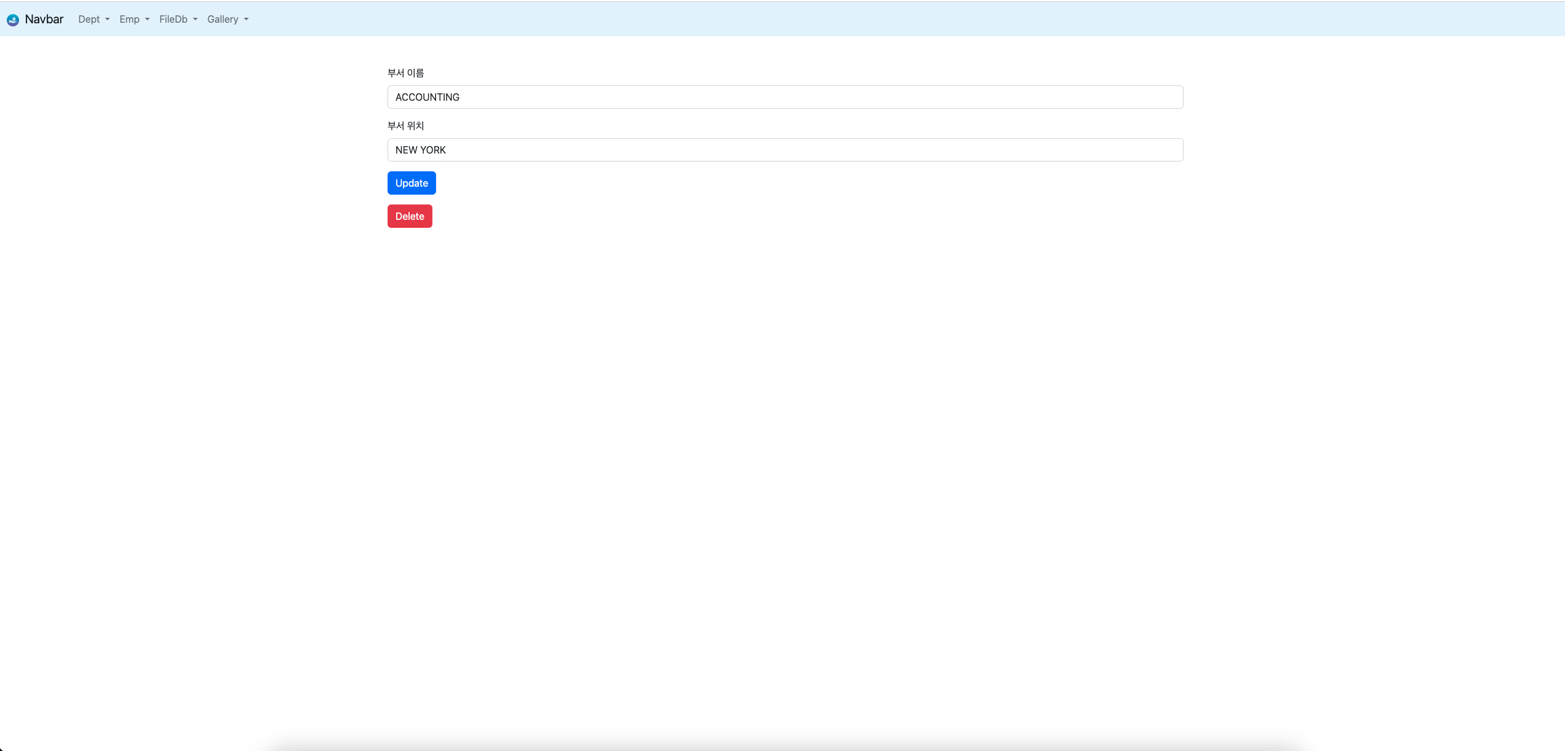Click the 부서 위치 label
1565x751 pixels.
click(405, 125)
